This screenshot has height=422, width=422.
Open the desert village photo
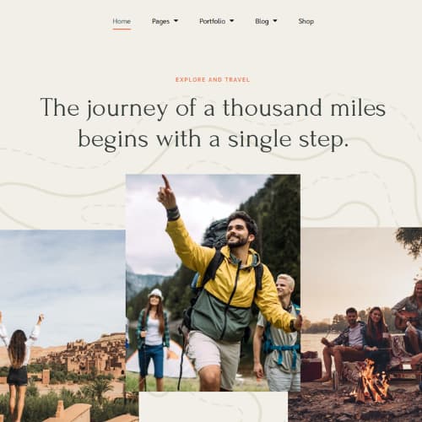(x=62, y=326)
